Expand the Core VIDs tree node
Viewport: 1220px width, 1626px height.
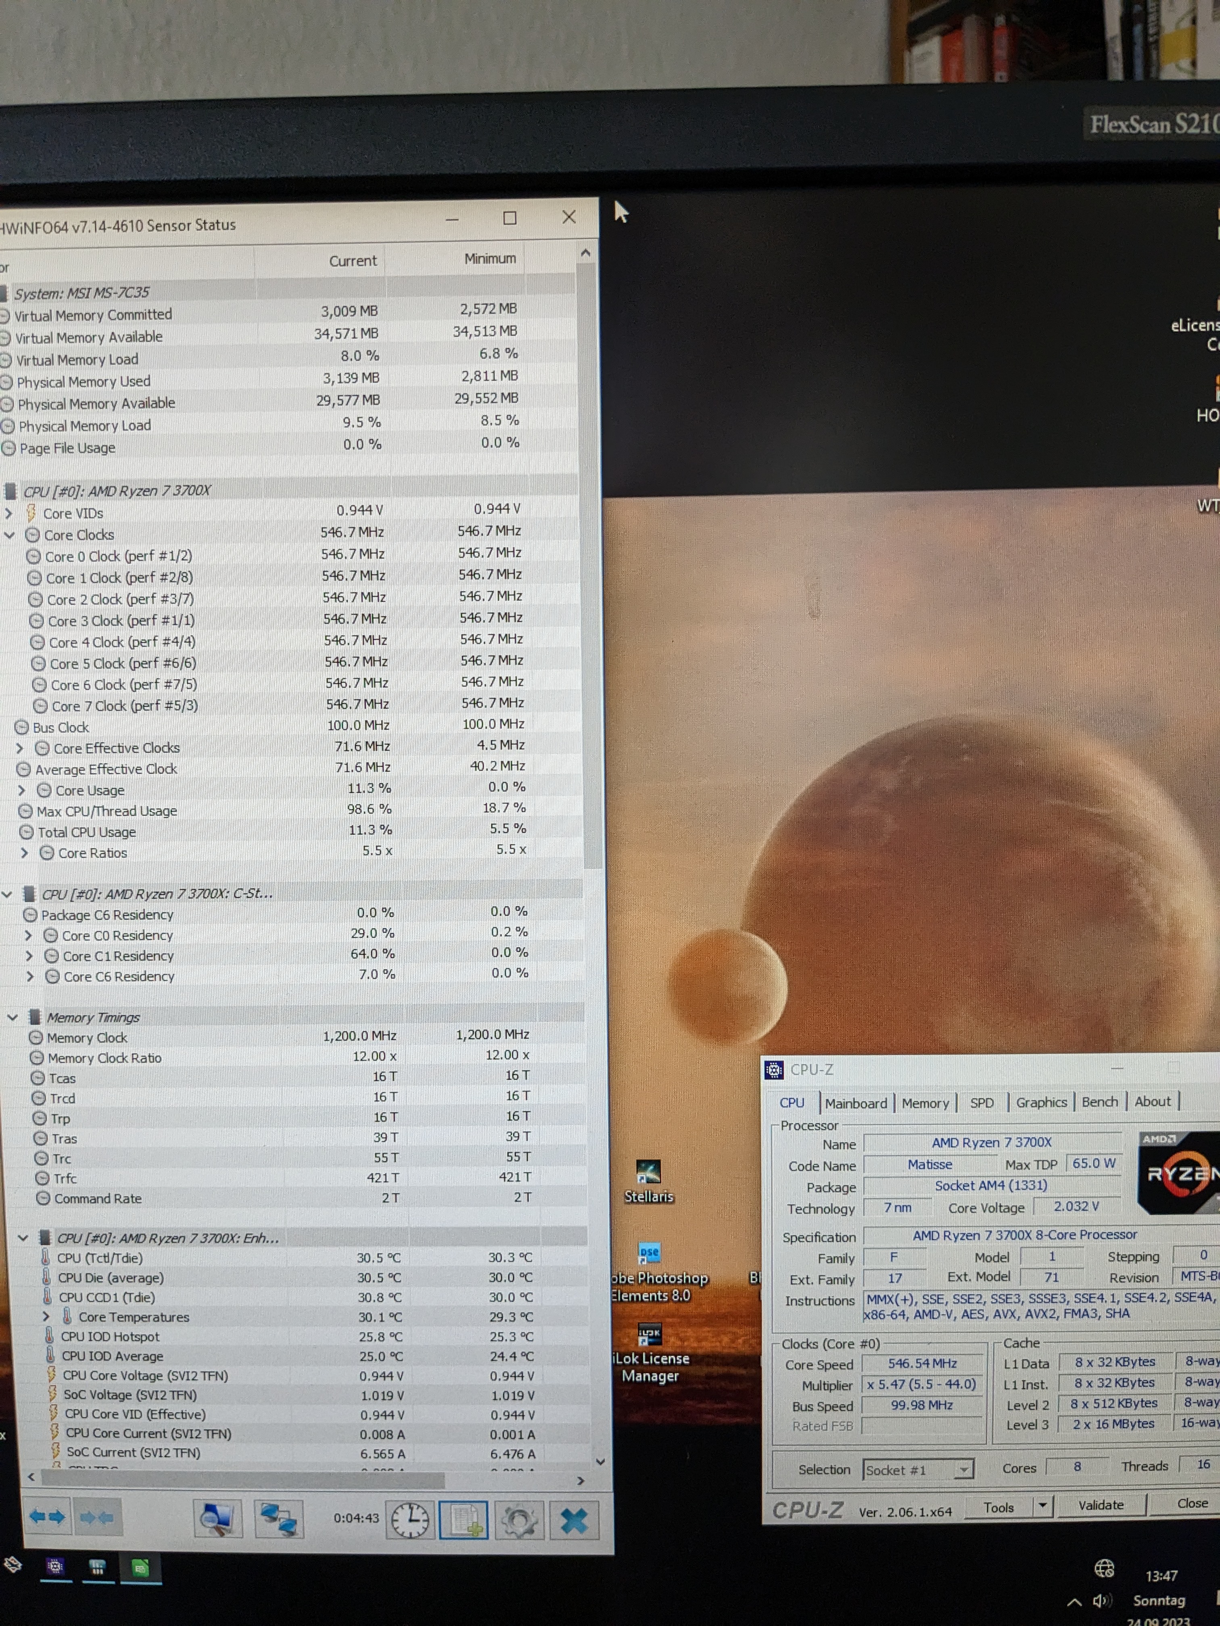click(x=9, y=513)
